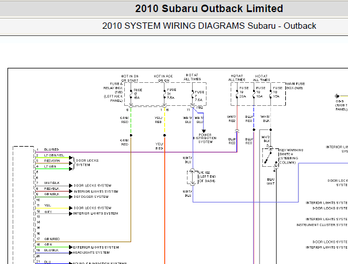Screen dimensions: 348x264
Task: Click the Fuse 7 7.5A label
Action: click(199, 96)
